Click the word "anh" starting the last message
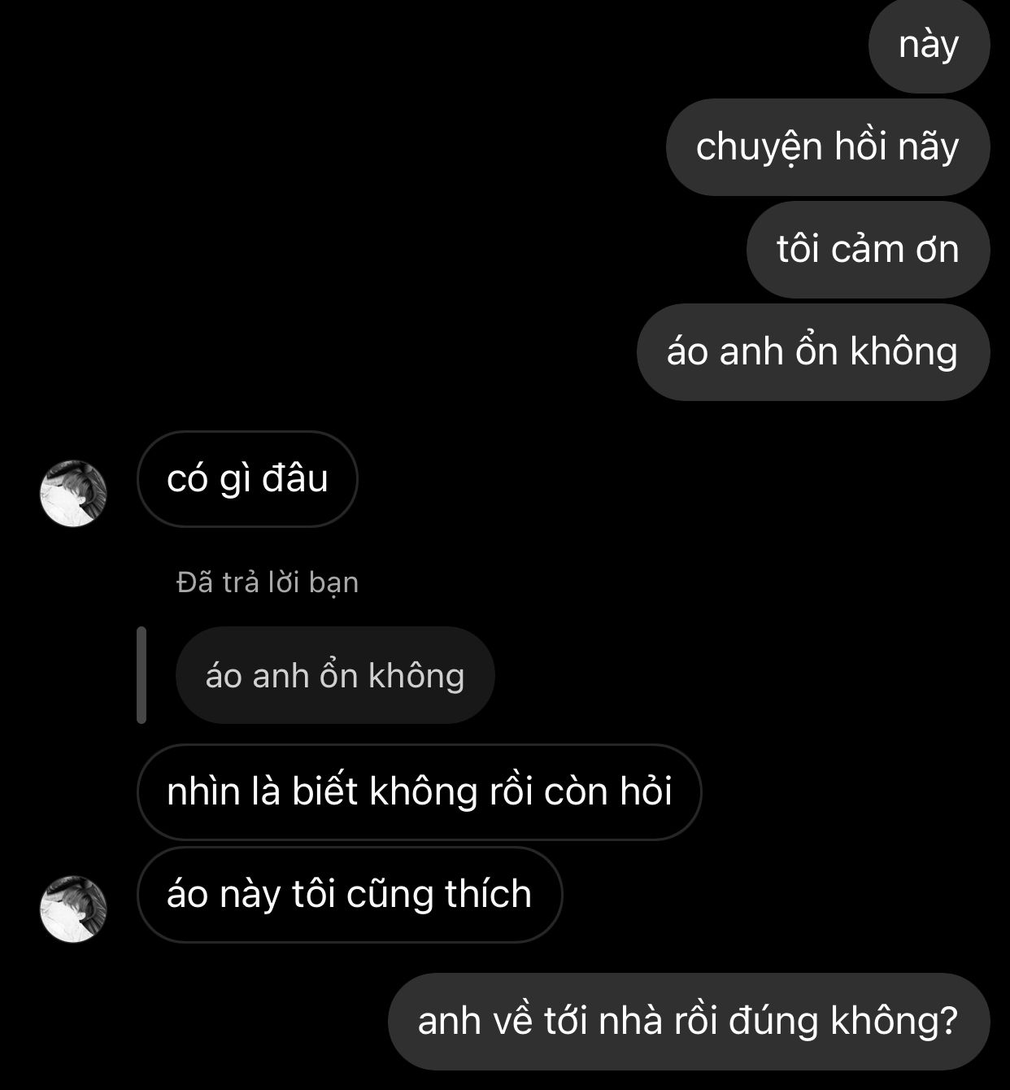This screenshot has height=1090, width=1010. 449,1021
